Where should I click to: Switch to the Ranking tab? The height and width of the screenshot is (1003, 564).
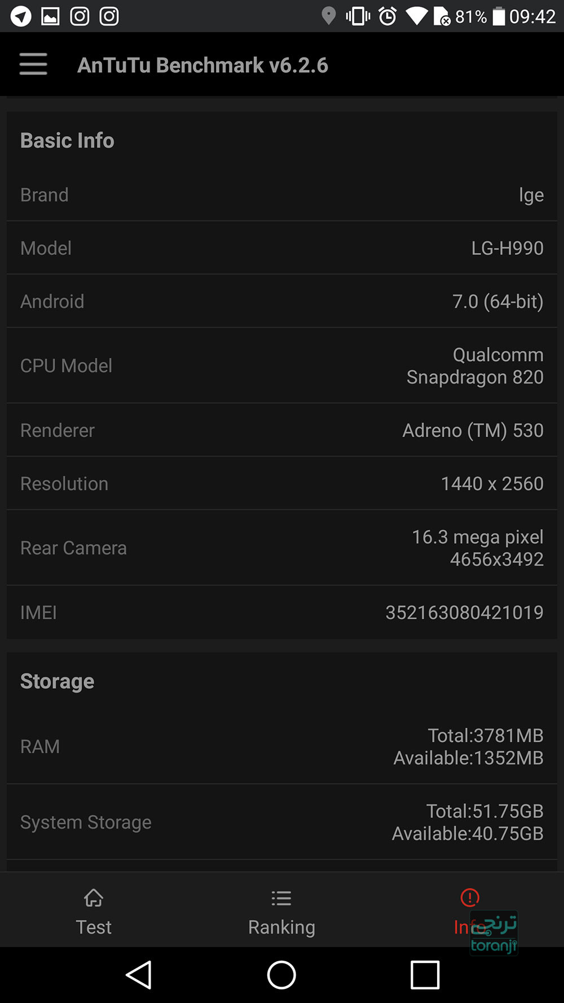point(281,910)
